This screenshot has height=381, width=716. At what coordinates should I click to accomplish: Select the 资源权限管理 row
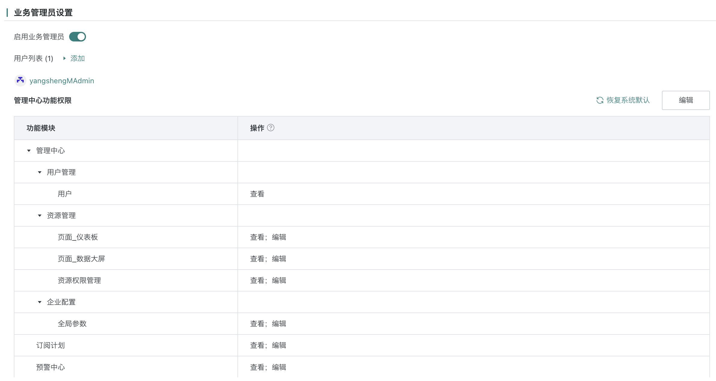[x=79, y=280]
